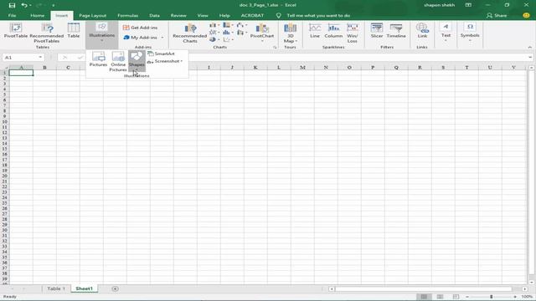Image resolution: width=536 pixels, height=301 pixels.
Task: Click the 100% zoom level
Action: point(527,297)
